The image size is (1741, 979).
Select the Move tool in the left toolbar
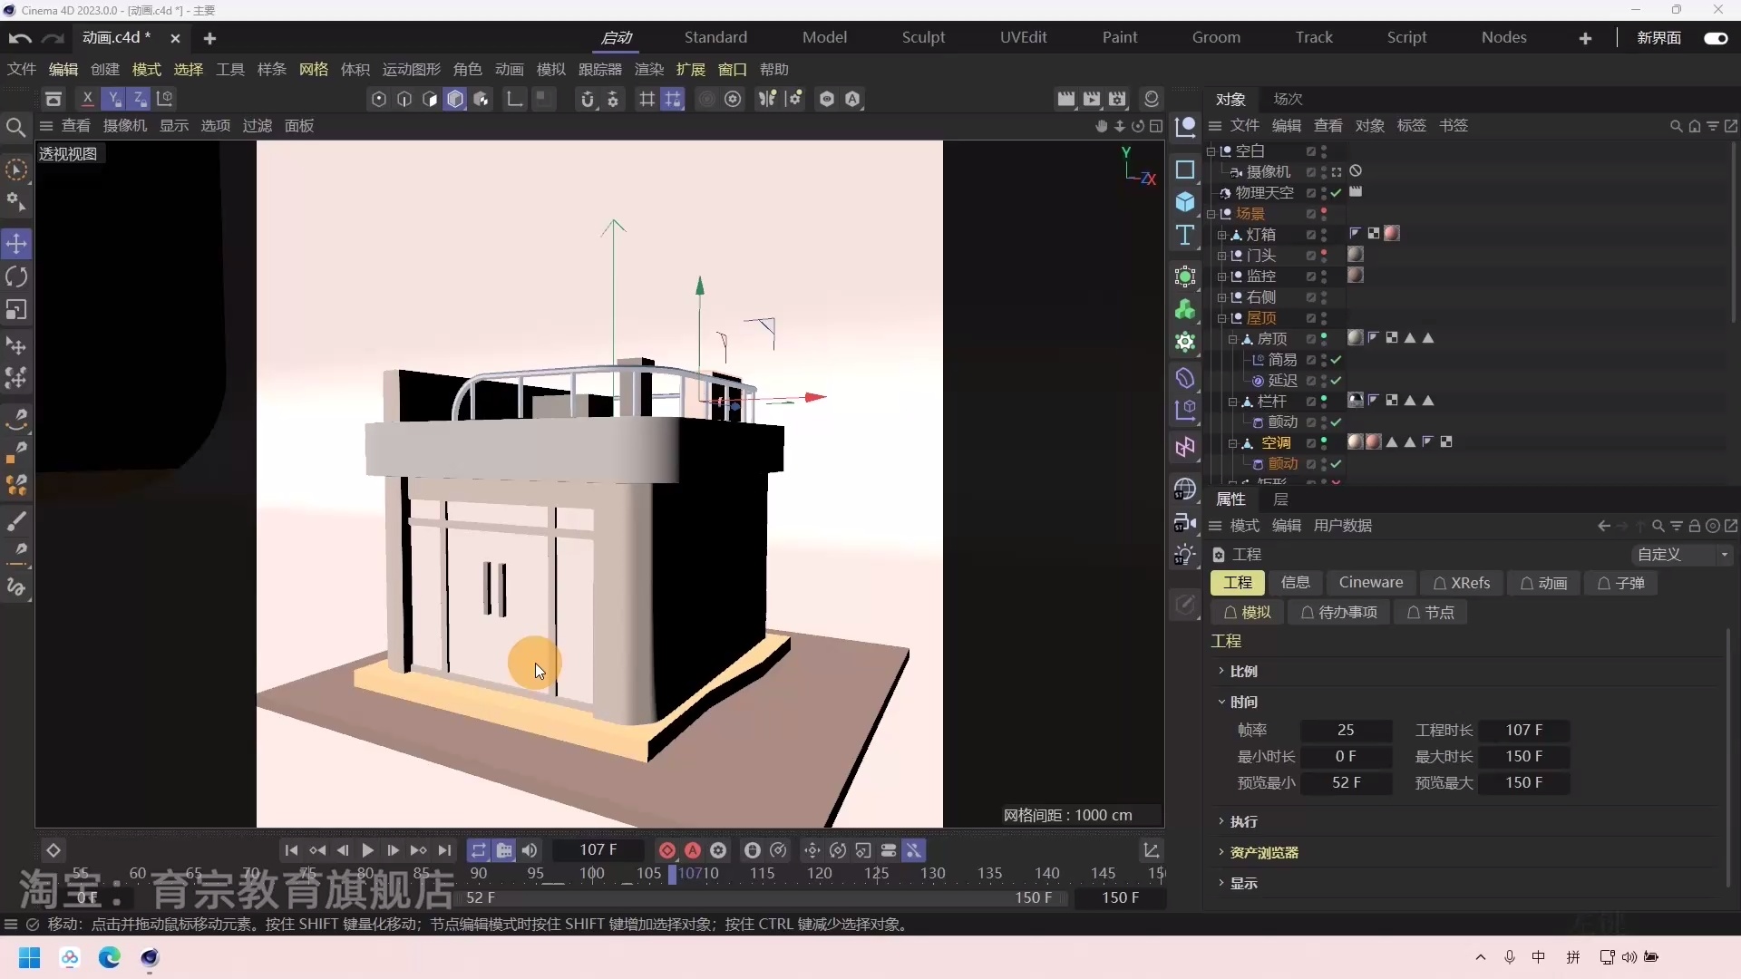pos(15,243)
